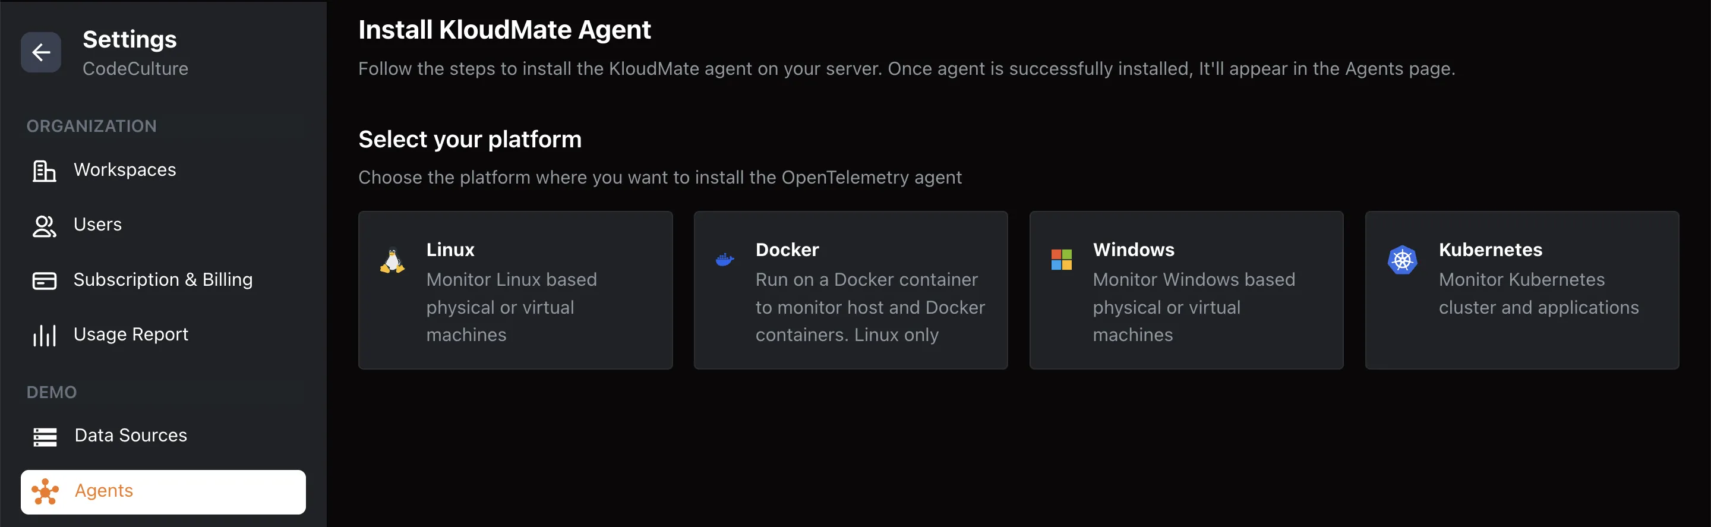
Task: Click the 'Install KloudMate Agent' heading
Action: tap(505, 30)
